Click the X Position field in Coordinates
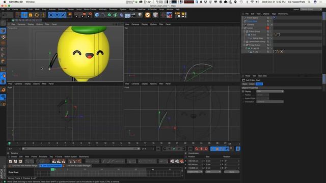The image size is (326, 183). click(194, 161)
